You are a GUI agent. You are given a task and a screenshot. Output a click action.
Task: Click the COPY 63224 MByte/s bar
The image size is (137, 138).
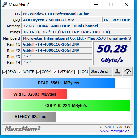click(66, 106)
